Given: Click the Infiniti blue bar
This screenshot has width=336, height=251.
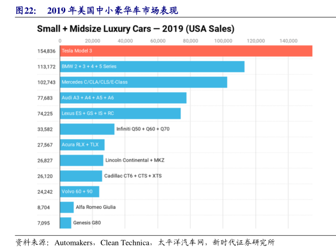Looking at the screenshot, I should click(87, 129).
